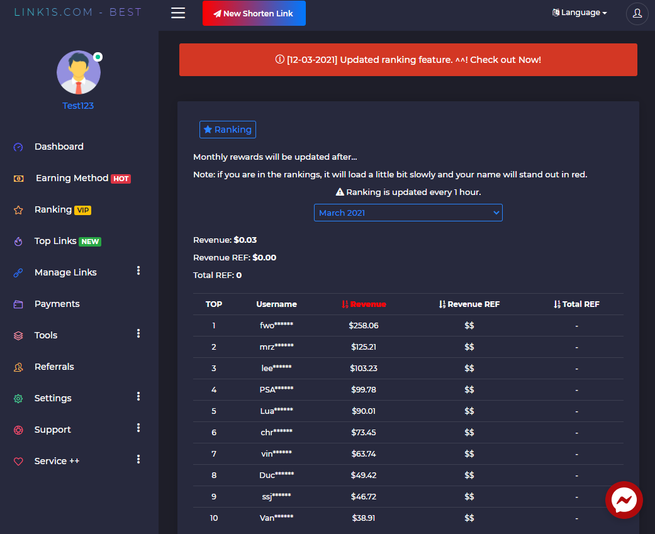The image size is (655, 534).
Task: Click username mrz****** in row 2
Action: click(277, 347)
